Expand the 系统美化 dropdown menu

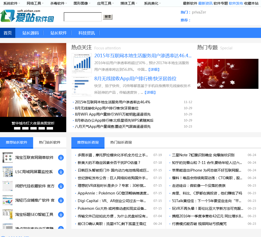pos(152,3)
